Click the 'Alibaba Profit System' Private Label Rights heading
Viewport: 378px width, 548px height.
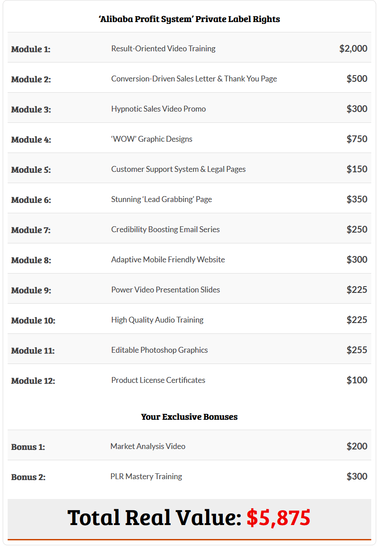(189, 19)
